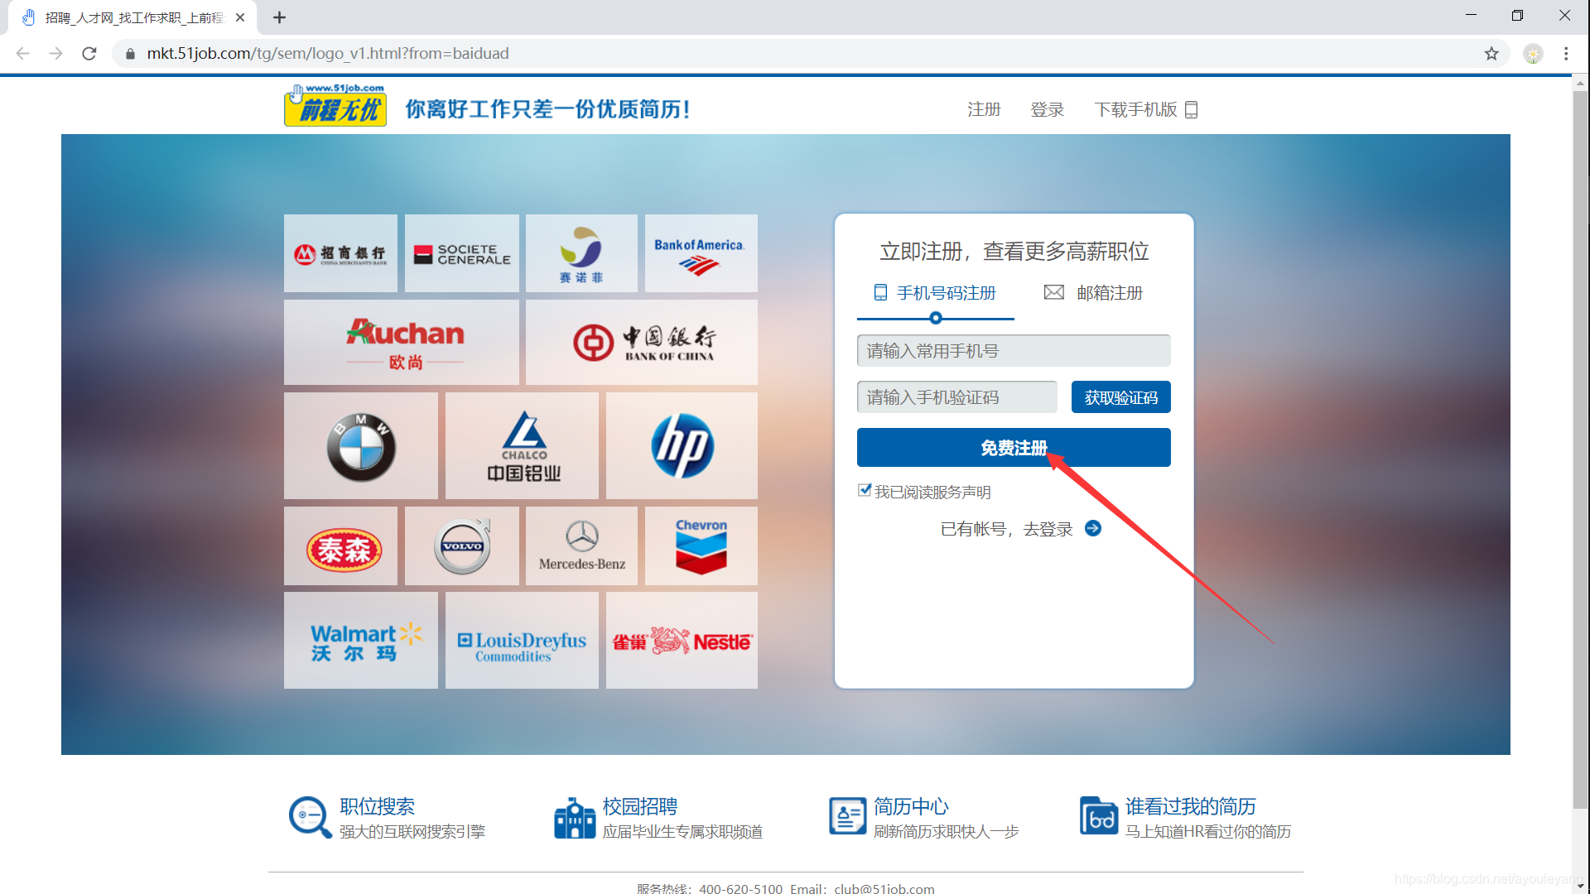Select the 招聘_人才网 browser tab
The width and height of the screenshot is (1590, 894).
(x=132, y=17)
